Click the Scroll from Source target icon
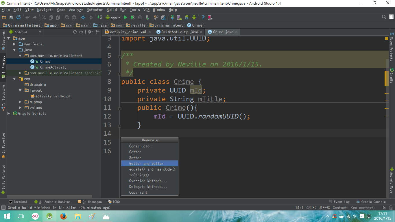Screen dimensions: 395x222 (x=75, y=32)
